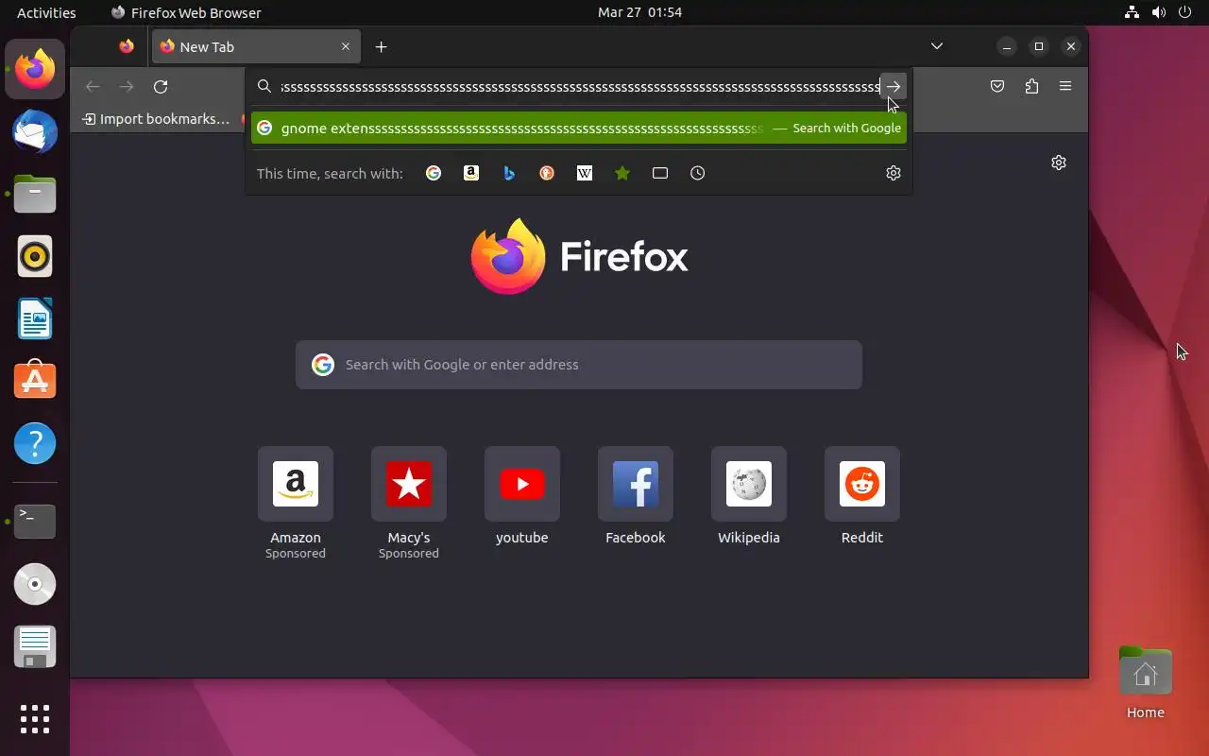Screen dimensions: 1209x756
Task: Click the Search with Google or enter address box
Action: pos(579,365)
